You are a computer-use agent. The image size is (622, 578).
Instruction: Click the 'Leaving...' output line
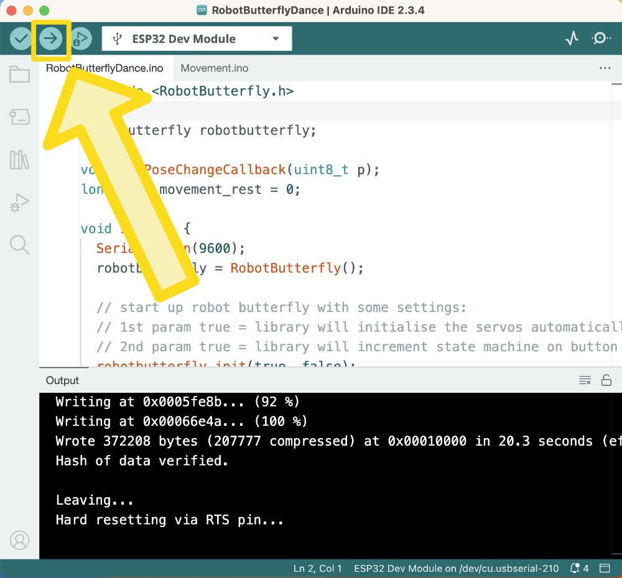tap(95, 500)
